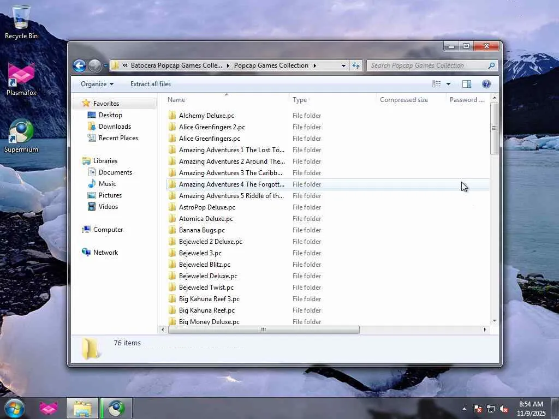This screenshot has width=559, height=419.
Task: Open the Windows Start orb
Action: coord(14,408)
